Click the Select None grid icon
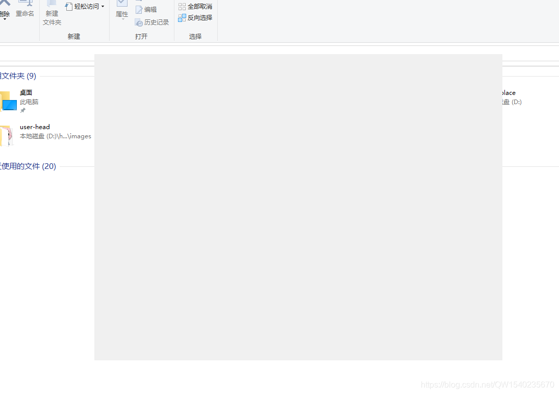The image size is (559, 394). pyautogui.click(x=182, y=7)
